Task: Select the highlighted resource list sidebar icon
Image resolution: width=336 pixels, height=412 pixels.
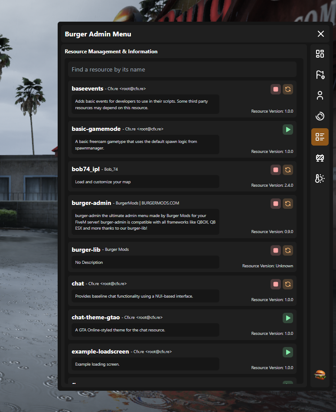Action: [320, 137]
